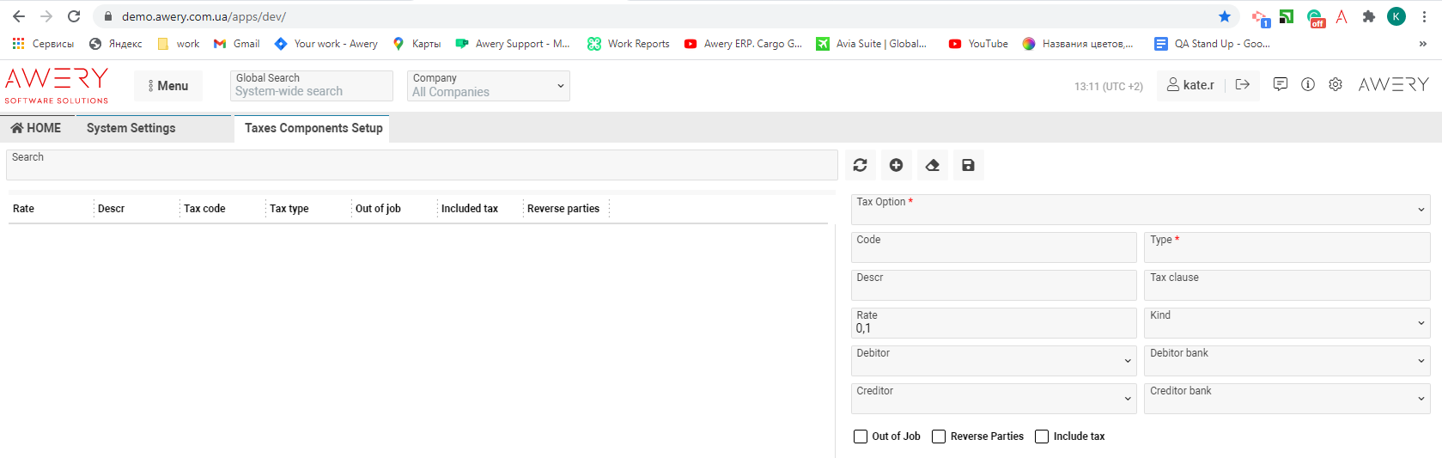The height and width of the screenshot is (458, 1442).
Task: Go to the HOME tab
Action: [x=36, y=128]
